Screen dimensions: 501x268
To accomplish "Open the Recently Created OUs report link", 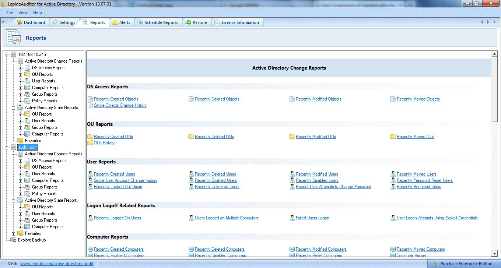I will (x=113, y=137).
